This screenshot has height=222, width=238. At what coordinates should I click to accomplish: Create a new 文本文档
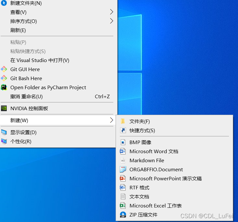[x=174, y=196]
